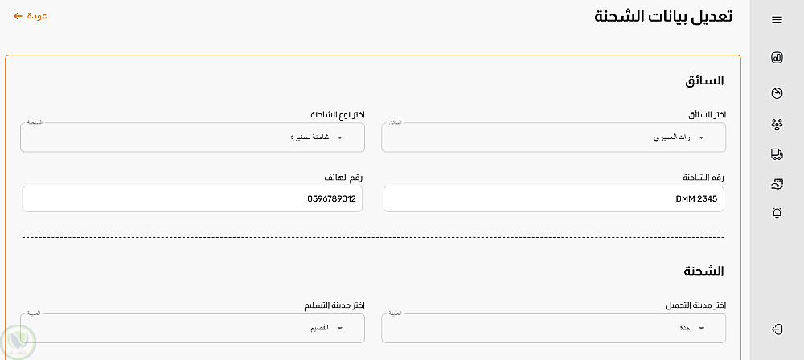Open notifications bell icon
Viewport: 804px width, 360px height.
point(777,213)
